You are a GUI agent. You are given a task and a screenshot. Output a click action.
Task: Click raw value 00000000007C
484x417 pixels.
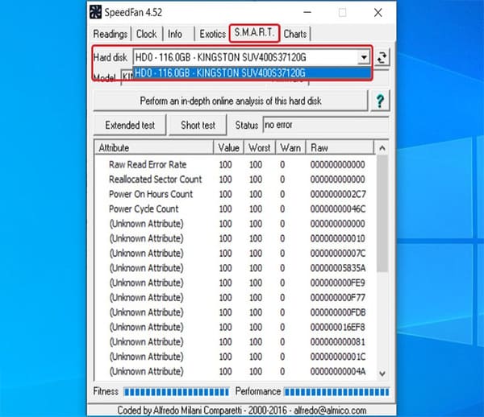click(x=338, y=253)
